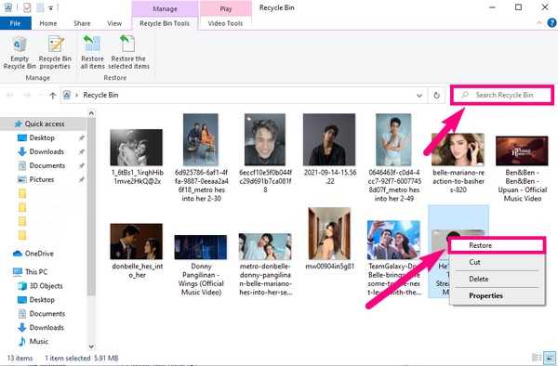Select OneDrive in navigation pane

coord(38,254)
